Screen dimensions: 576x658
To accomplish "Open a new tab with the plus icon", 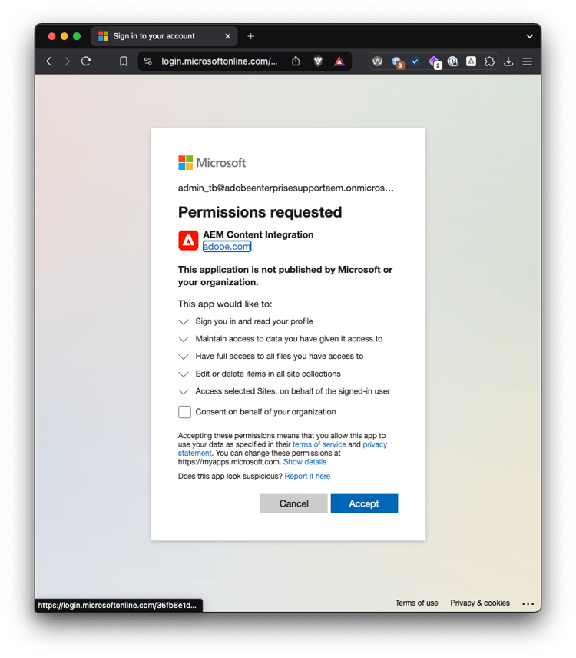I will click(x=250, y=36).
